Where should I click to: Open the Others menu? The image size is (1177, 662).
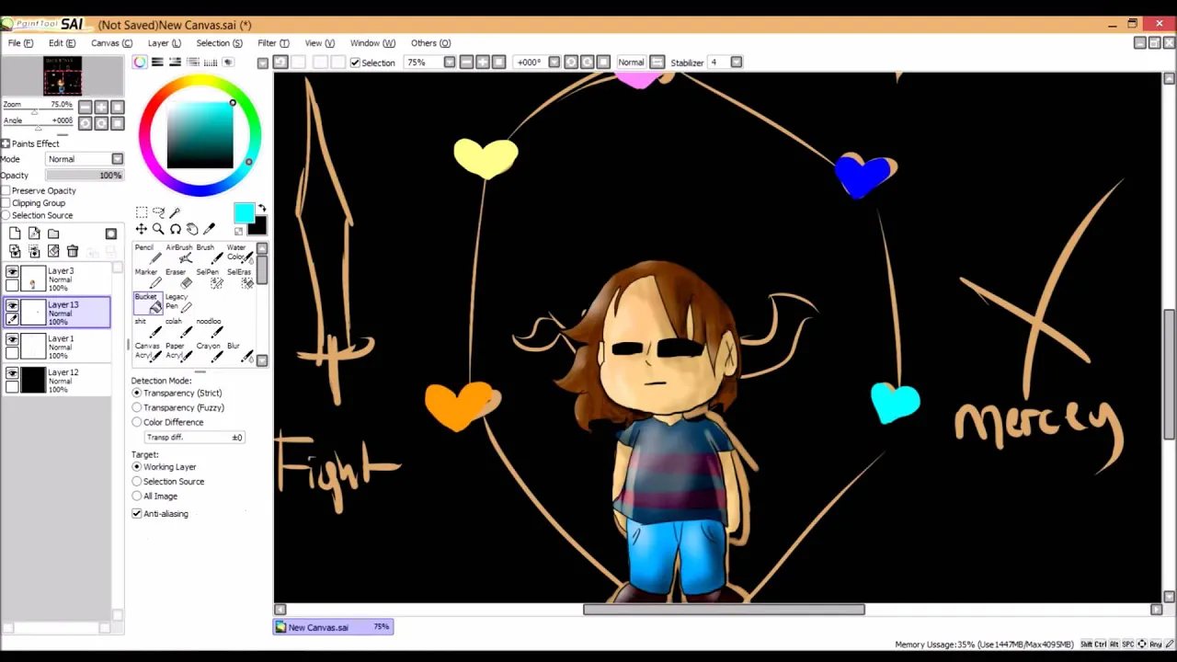tap(430, 43)
